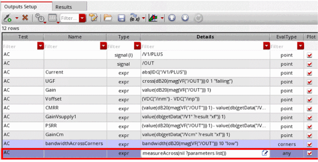
Task: Click the /OUT details cell
Action: click(205, 64)
